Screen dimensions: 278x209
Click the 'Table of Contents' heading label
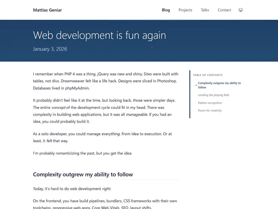pyautogui.click(x=207, y=75)
